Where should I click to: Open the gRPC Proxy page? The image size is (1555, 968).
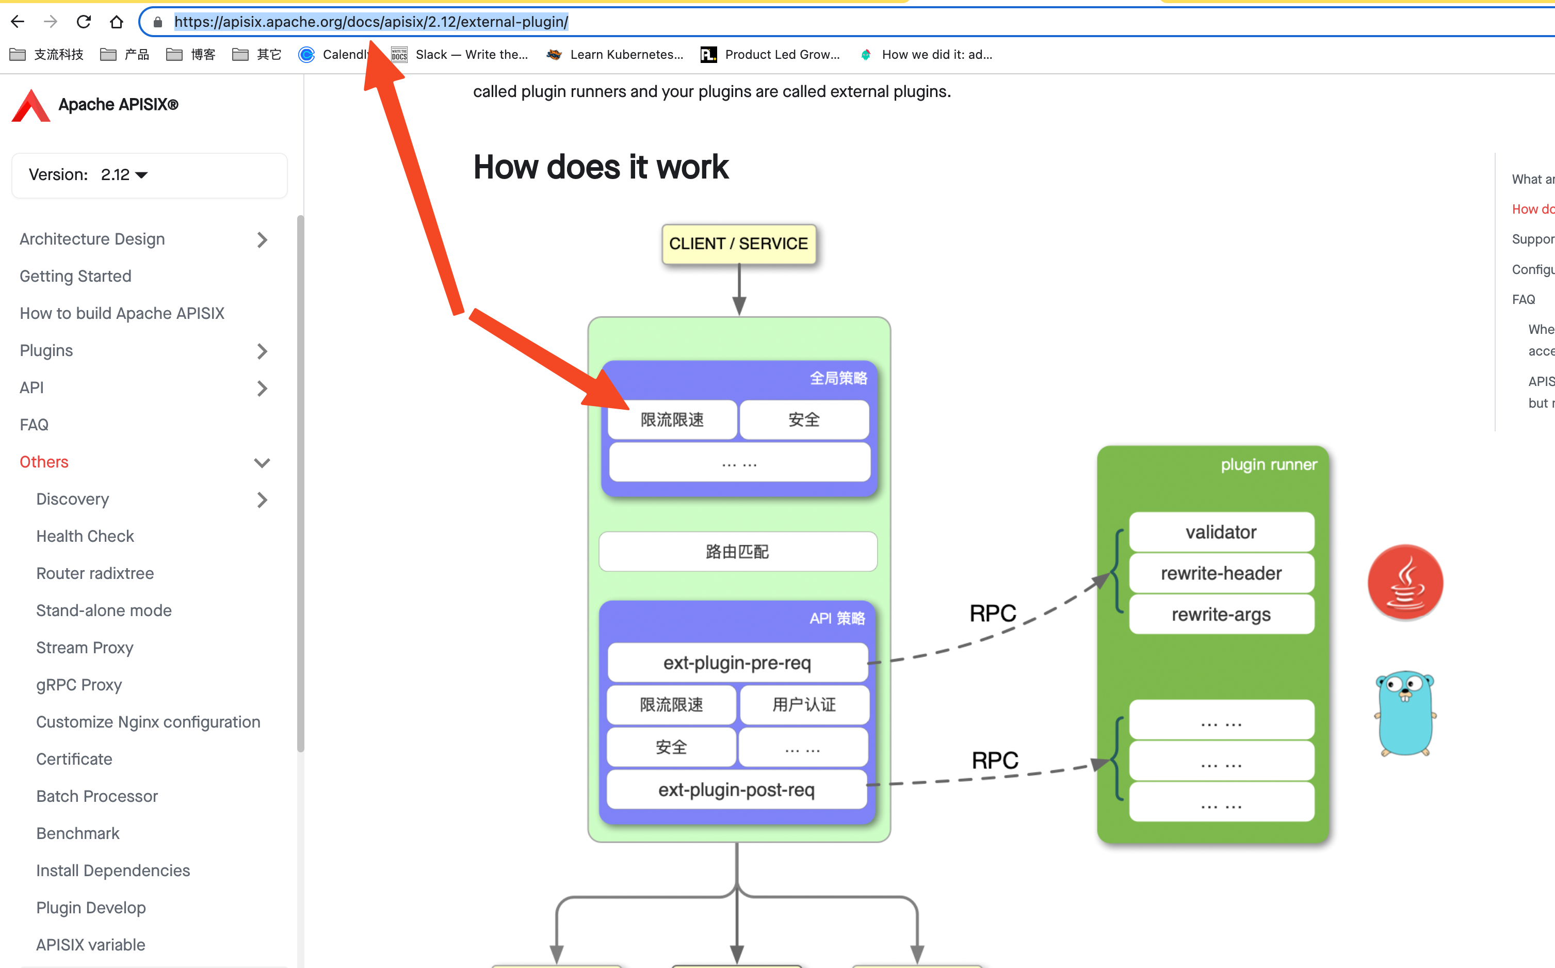click(79, 685)
